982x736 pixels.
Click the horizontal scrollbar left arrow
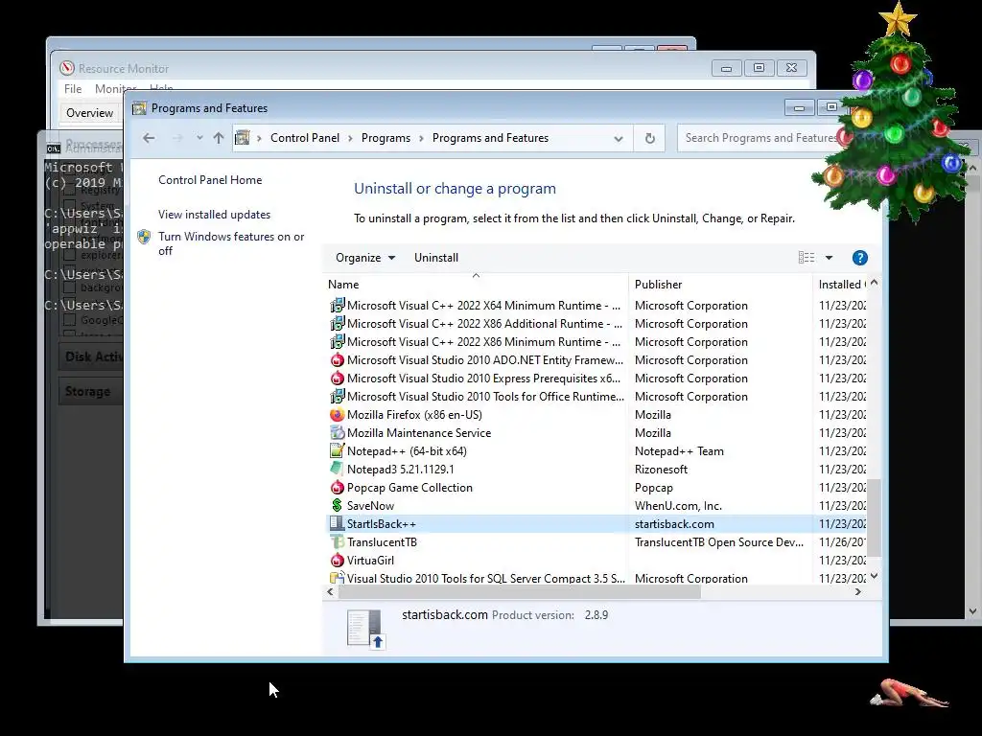[x=330, y=591]
